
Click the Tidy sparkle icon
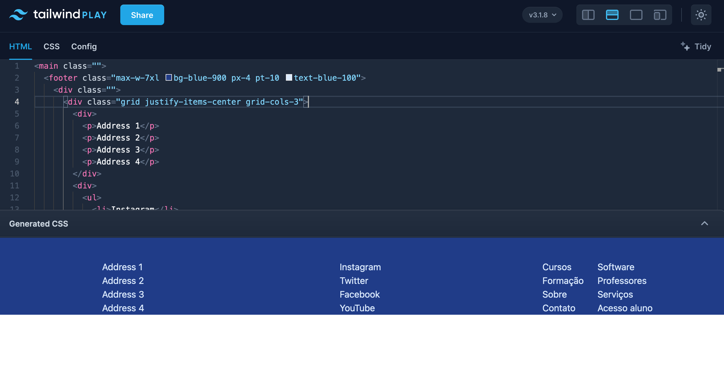685,46
